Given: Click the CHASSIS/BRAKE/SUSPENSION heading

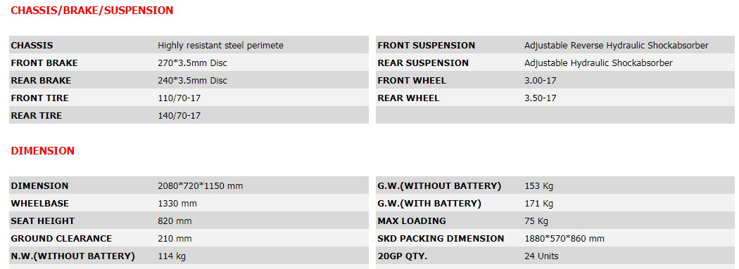Looking at the screenshot, I should coord(92,11).
